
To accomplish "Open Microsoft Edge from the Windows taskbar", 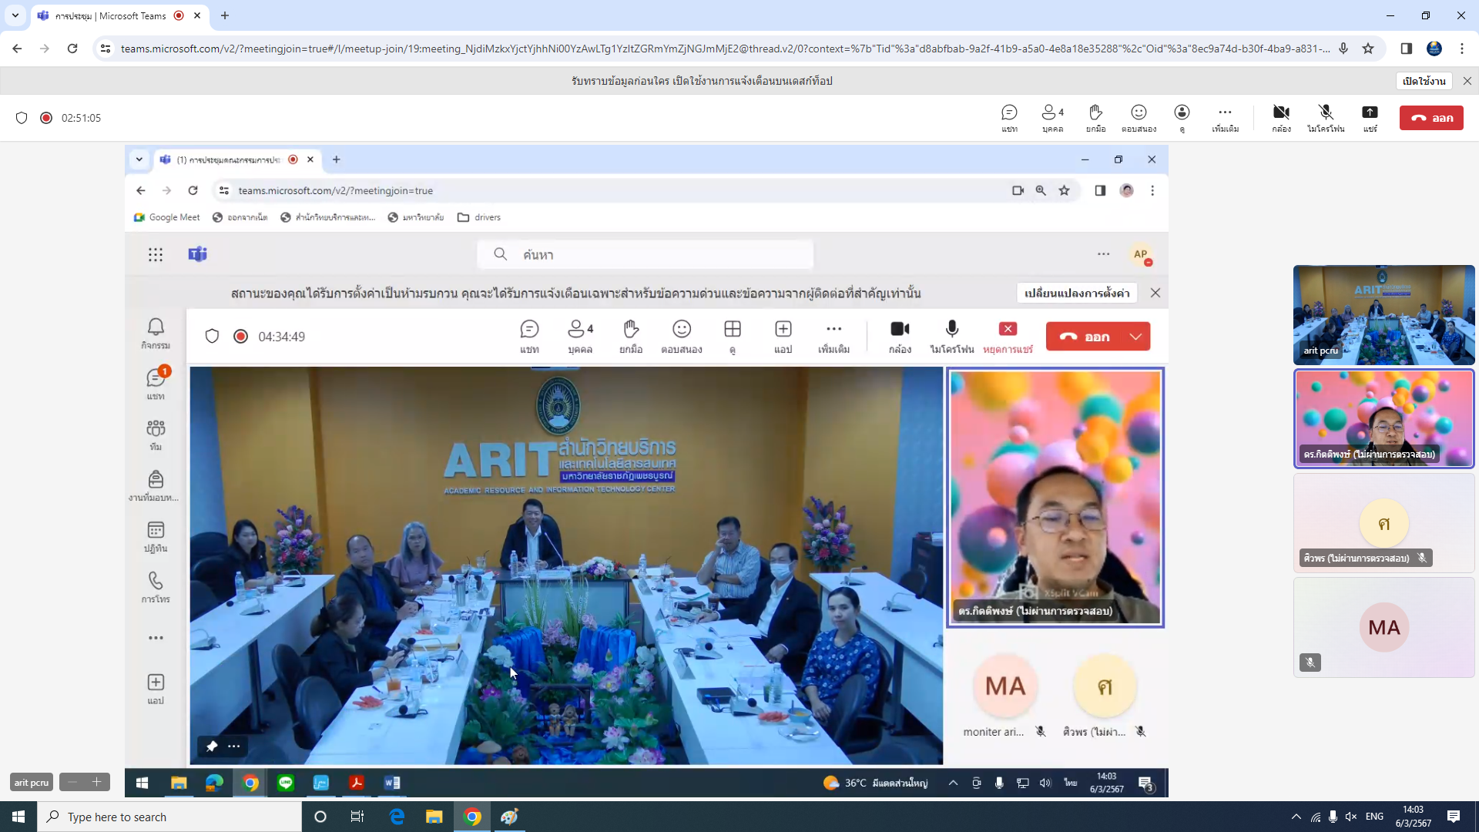I will pos(397,817).
